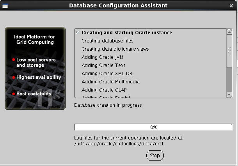Image resolution: width=238 pixels, height=166 pixels.
Task: Click the step list scroll up arrow
Action: click(229, 32)
